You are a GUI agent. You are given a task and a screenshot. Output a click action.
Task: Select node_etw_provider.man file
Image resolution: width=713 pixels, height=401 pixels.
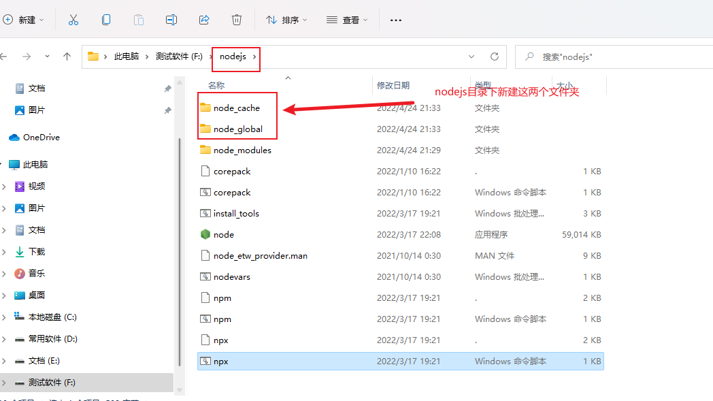point(261,256)
